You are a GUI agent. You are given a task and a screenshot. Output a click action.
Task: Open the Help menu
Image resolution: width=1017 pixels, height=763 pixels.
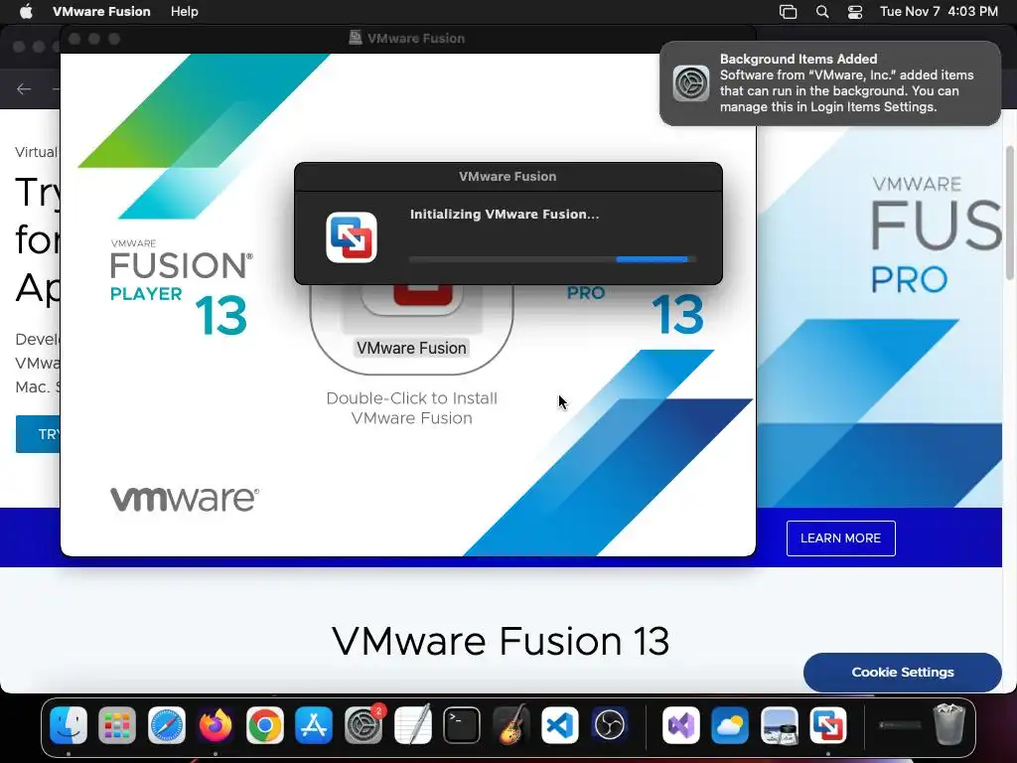(184, 12)
